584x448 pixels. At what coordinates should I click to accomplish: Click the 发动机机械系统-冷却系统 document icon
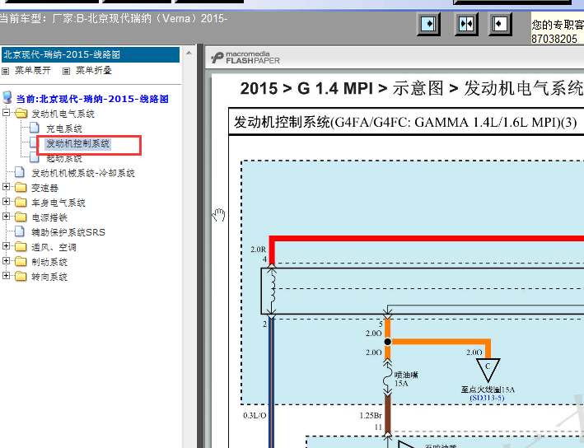20,172
